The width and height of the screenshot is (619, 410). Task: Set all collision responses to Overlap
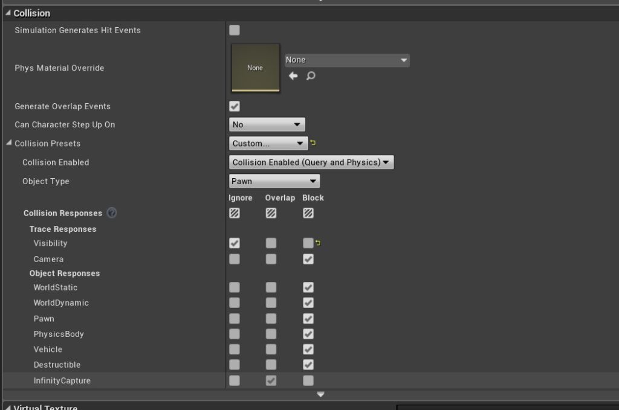pyautogui.click(x=271, y=213)
